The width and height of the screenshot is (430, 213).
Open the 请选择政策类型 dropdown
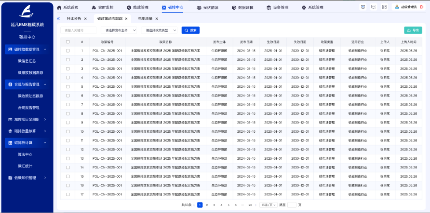(x=160, y=30)
